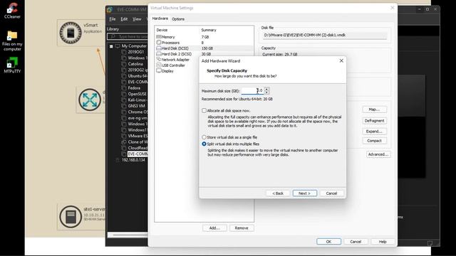The image size is (456, 256).
Task: Select USB Controller device icon
Action: (x=159, y=65)
